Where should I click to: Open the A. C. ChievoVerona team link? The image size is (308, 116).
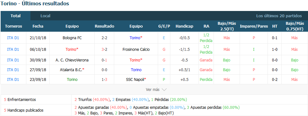point(72,60)
